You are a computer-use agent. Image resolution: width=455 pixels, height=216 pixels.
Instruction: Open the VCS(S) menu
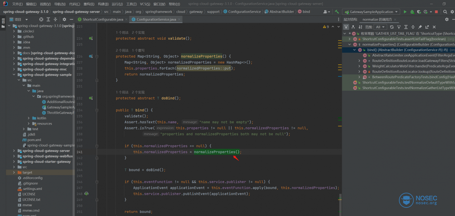[145, 4]
